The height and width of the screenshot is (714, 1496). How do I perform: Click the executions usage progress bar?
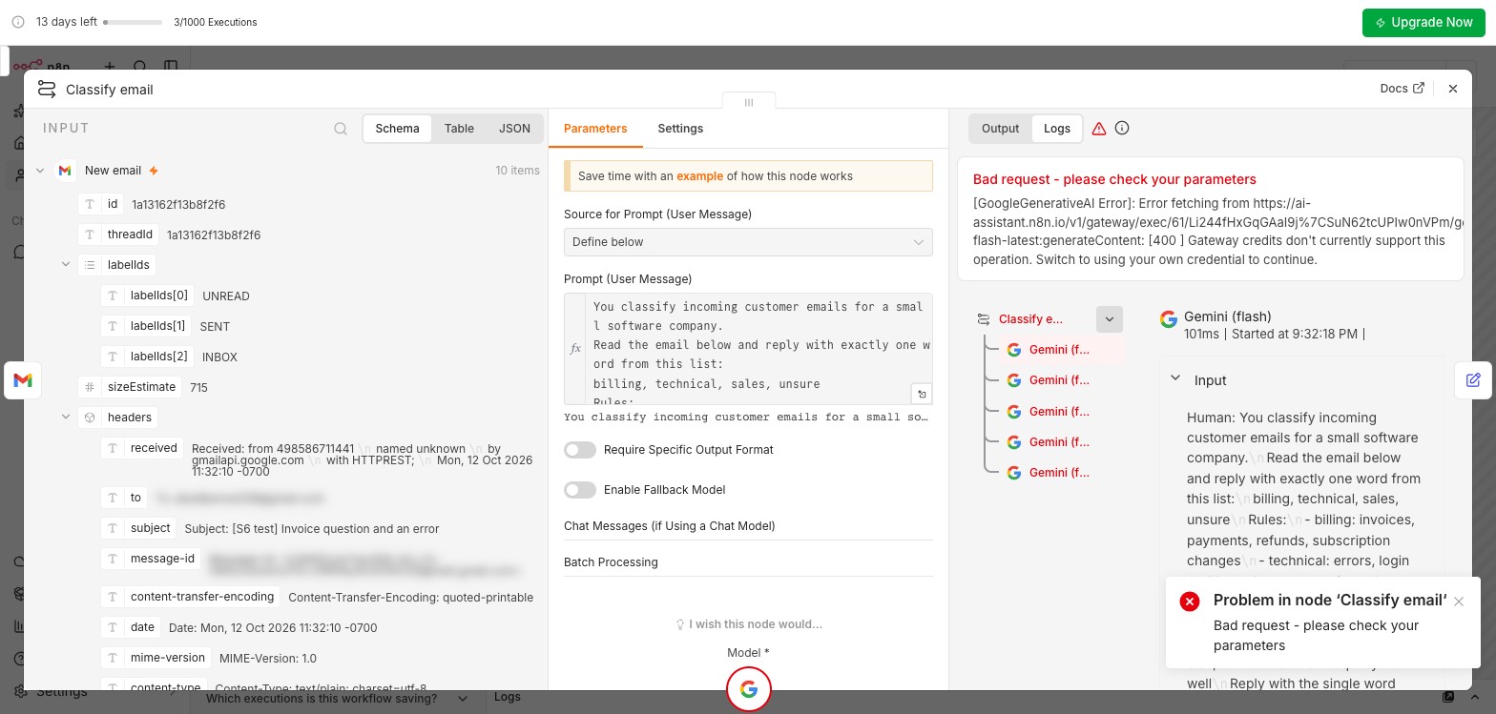[133, 22]
